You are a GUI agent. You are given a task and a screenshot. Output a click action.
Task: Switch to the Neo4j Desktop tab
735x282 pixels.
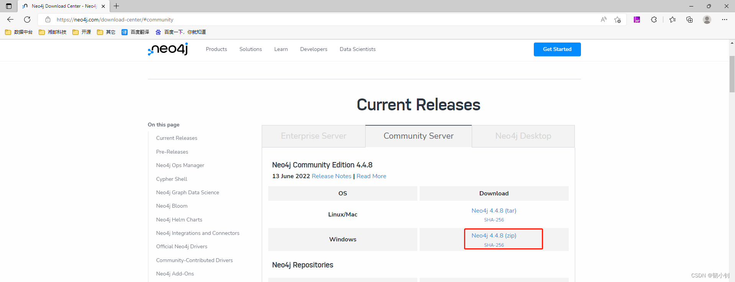[523, 136]
